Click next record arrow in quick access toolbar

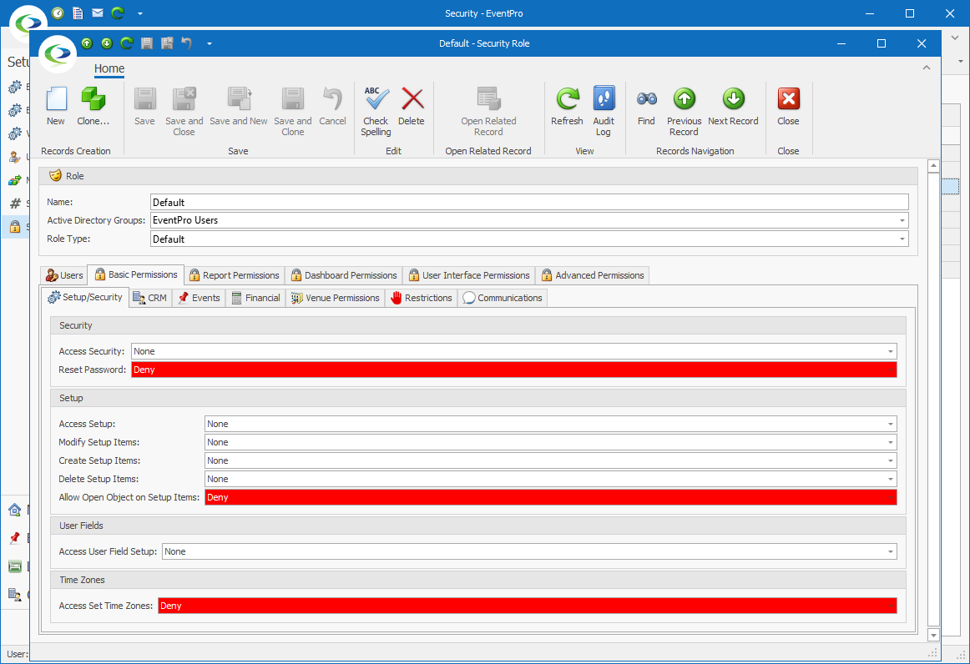(x=107, y=43)
